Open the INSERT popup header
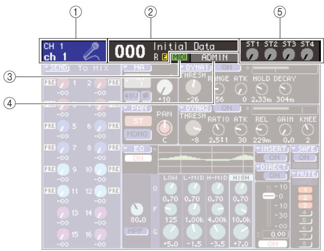 (x=272, y=149)
